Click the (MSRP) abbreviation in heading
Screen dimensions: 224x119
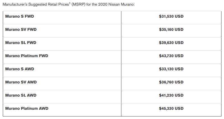[78, 4]
